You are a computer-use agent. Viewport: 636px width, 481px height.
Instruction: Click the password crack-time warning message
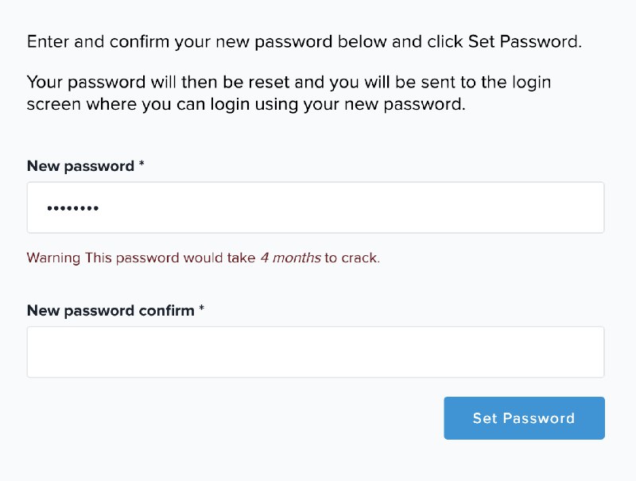(x=204, y=258)
